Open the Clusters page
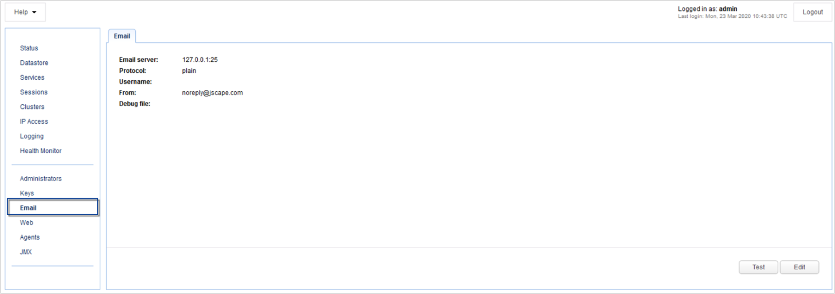Image resolution: width=835 pixels, height=294 pixels. 32,107
